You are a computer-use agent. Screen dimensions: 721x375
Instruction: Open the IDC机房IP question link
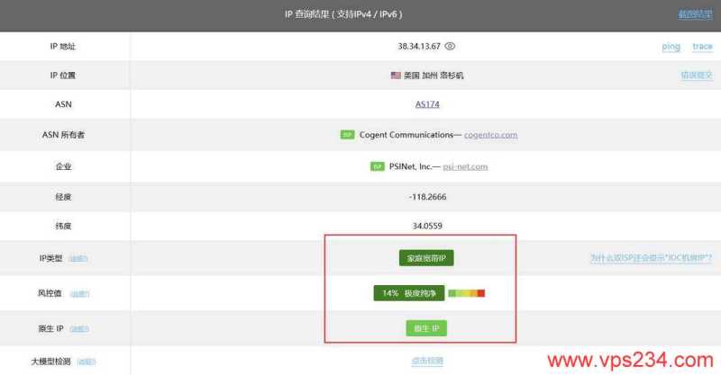pos(651,258)
